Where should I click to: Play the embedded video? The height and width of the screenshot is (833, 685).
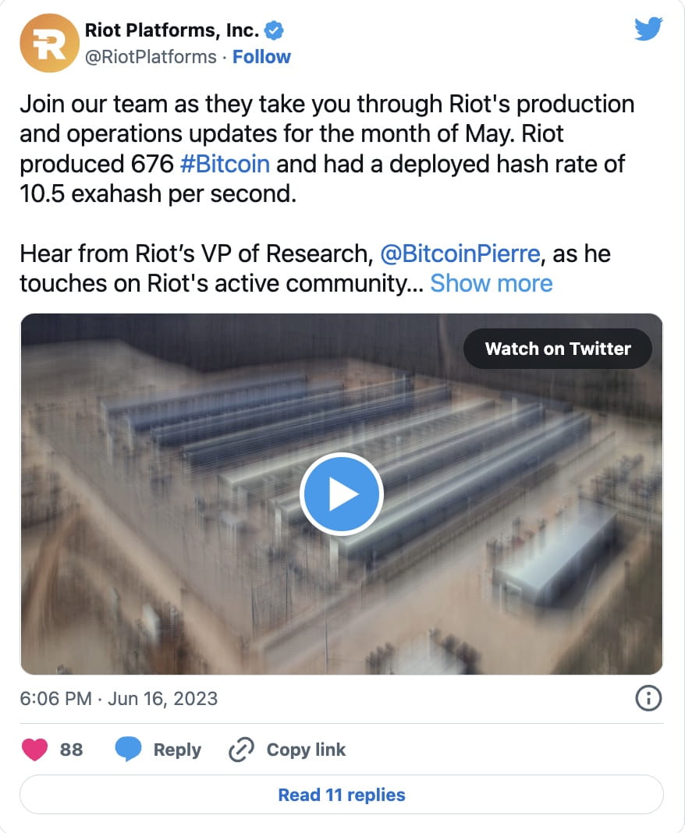pyautogui.click(x=341, y=494)
